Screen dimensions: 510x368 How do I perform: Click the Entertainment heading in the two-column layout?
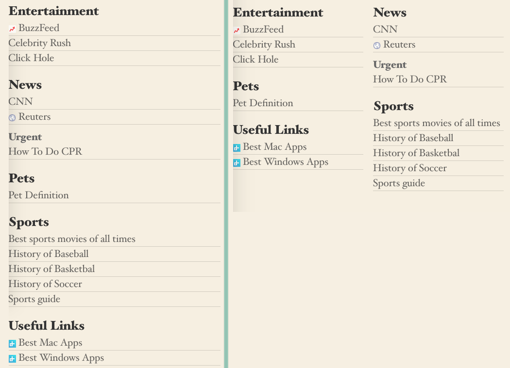pos(278,12)
